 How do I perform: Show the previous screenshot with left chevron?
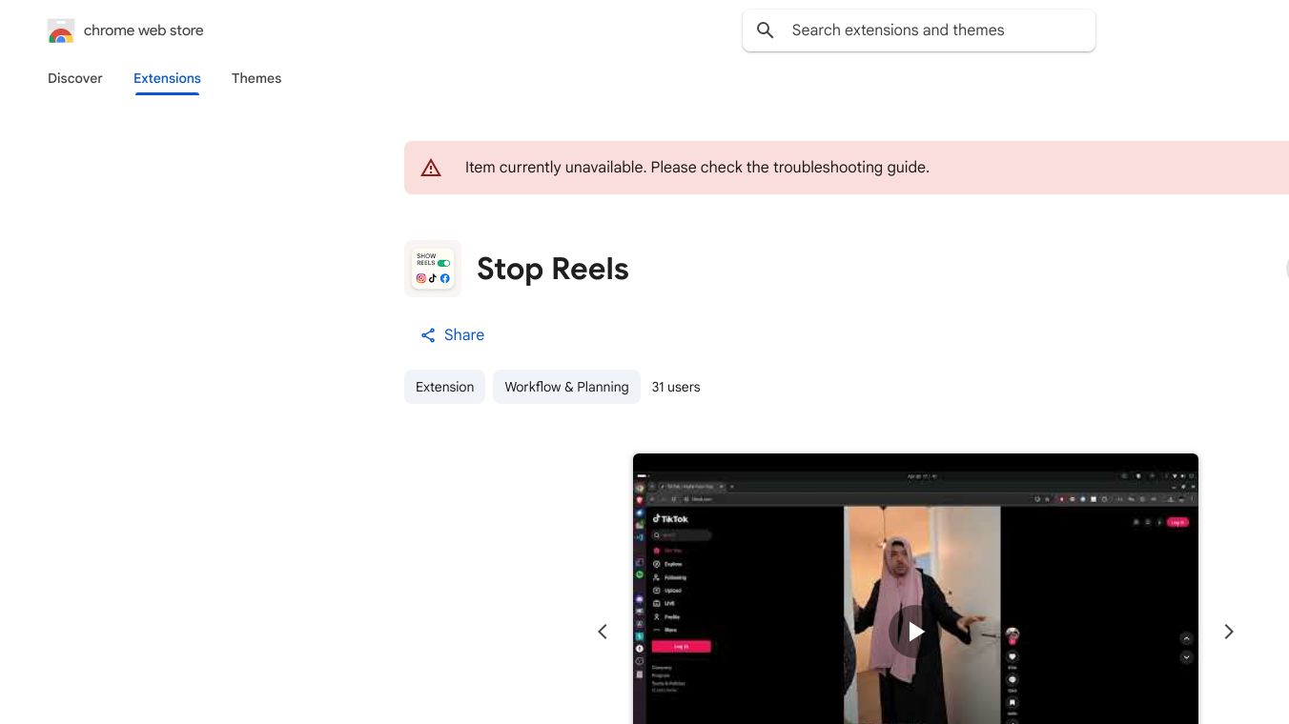(603, 632)
